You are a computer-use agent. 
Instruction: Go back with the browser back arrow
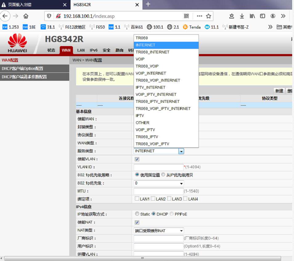[5, 16]
